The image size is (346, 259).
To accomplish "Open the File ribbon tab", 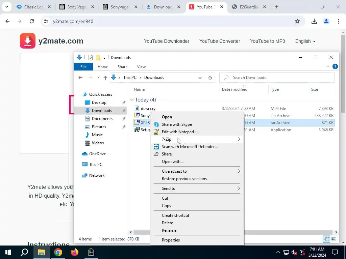I will tap(83, 67).
